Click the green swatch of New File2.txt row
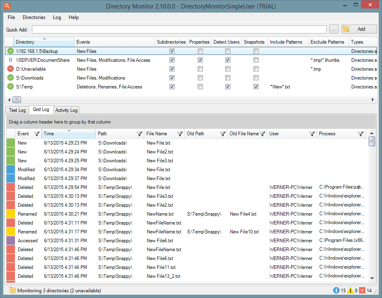Screen dimensions: 382x298 pyautogui.click(x=11, y=152)
